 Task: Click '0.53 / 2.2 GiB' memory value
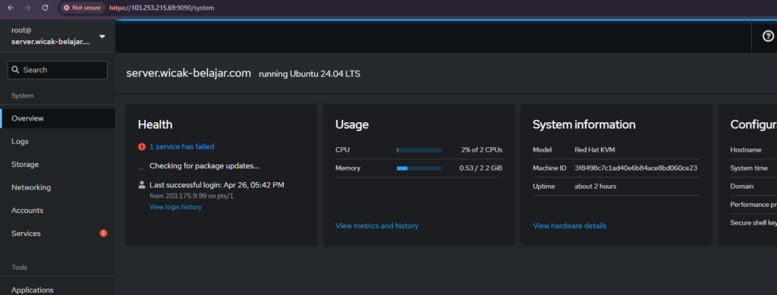click(x=480, y=168)
